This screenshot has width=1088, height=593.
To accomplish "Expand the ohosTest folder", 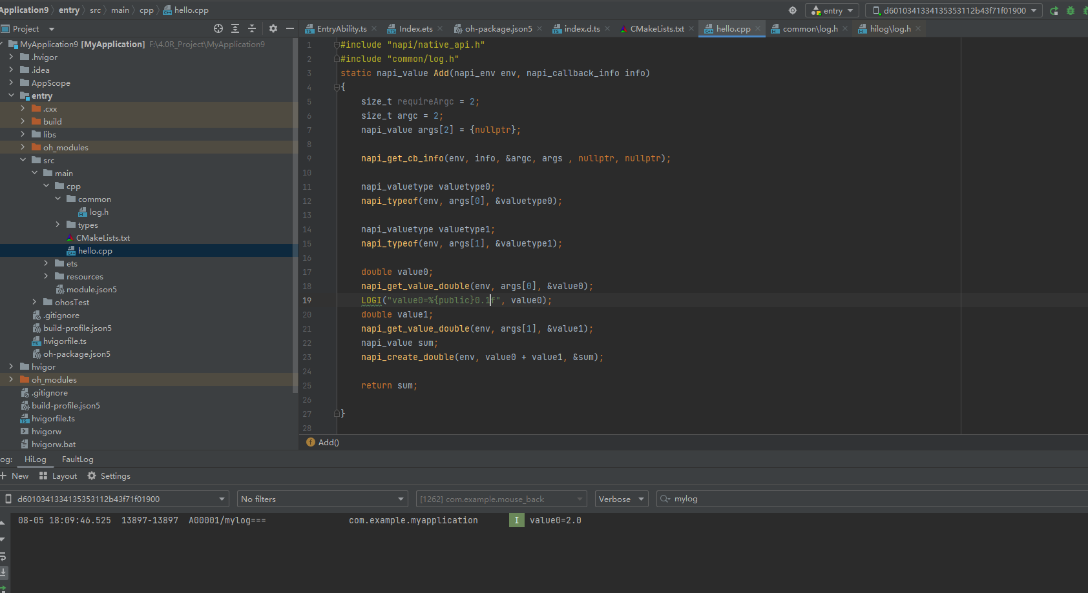I will tap(34, 302).
